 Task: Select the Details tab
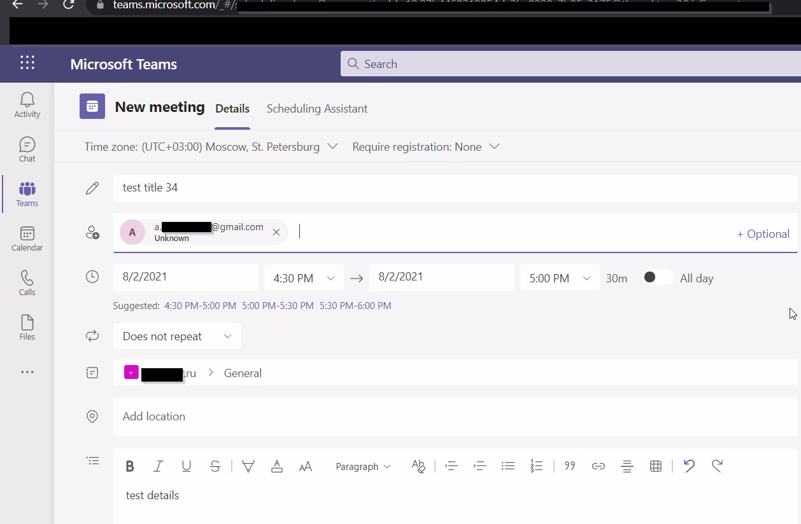(x=232, y=109)
